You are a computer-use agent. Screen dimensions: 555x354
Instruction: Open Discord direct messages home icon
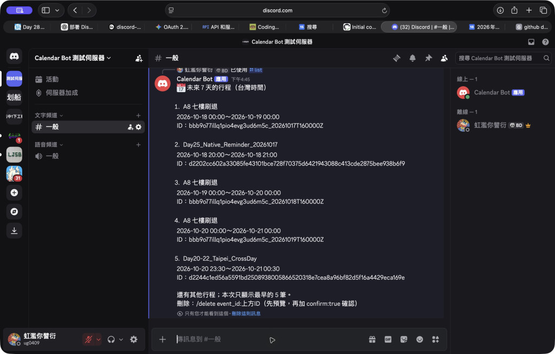click(x=14, y=56)
